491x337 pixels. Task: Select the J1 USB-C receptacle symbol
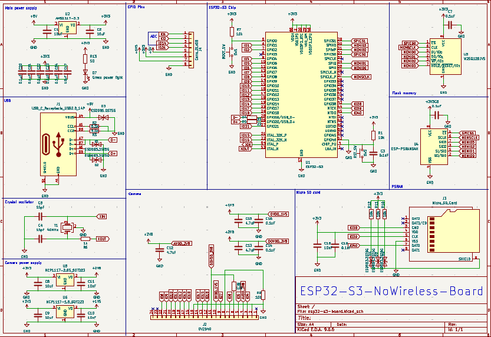58,144
